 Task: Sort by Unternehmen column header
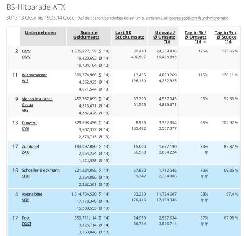(x=40, y=32)
